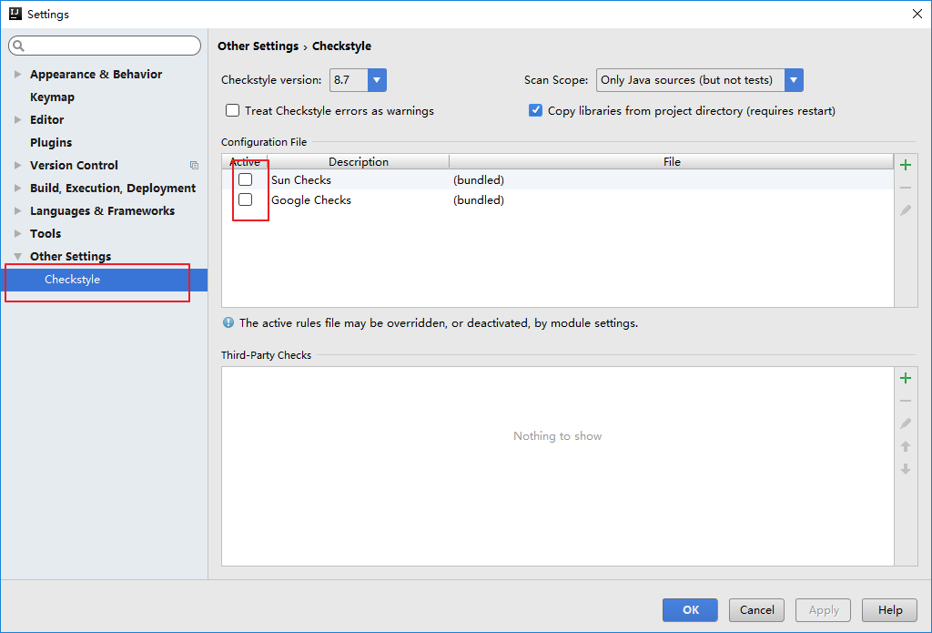Viewport: 932px width, 633px height.
Task: Click the remove third-party check minus icon
Action: point(906,401)
